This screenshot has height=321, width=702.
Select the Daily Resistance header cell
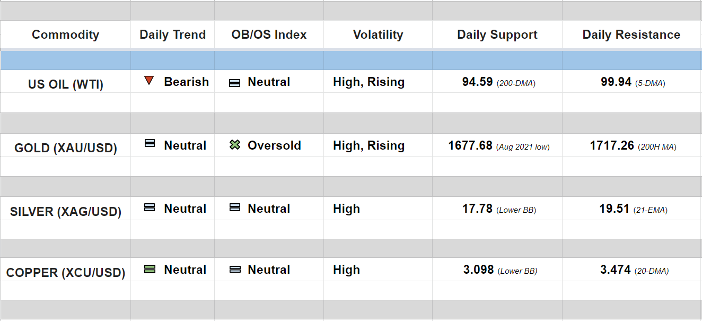631,35
